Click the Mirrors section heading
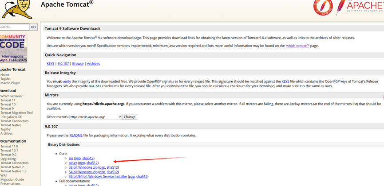Screen dimensions: 384x186 [x=51, y=95]
